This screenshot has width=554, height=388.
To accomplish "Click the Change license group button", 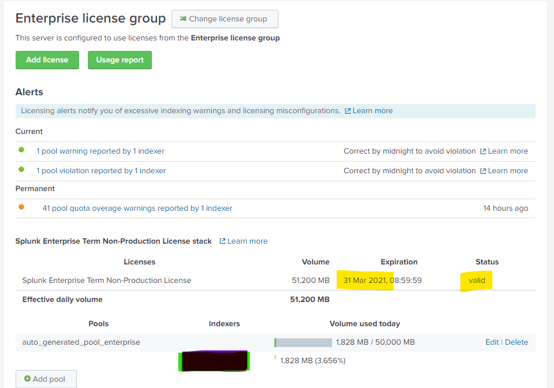I will point(224,19).
